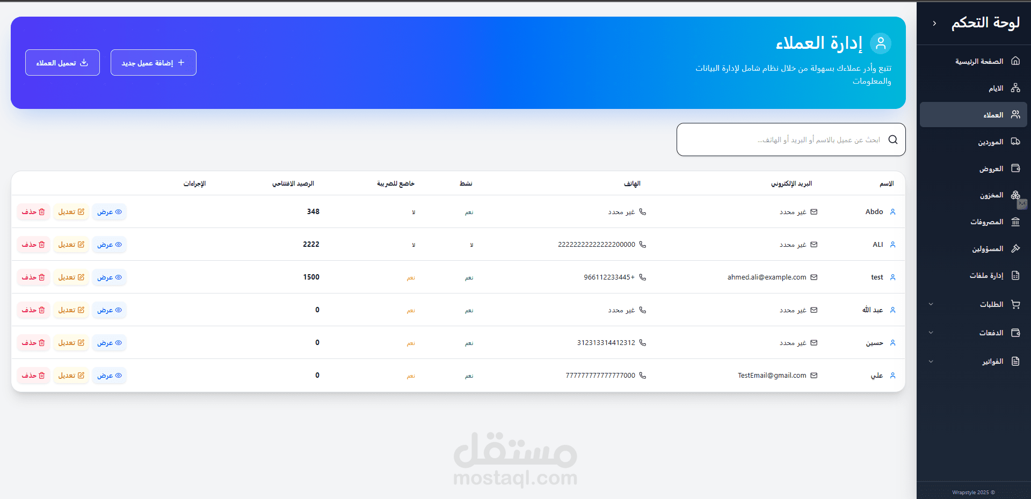Open الصفحة الرئيسية home page
Screen dimensions: 1031x499
973,61
